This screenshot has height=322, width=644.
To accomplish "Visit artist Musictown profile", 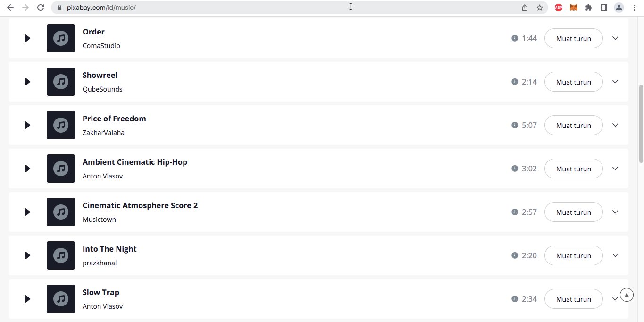I will click(99, 220).
